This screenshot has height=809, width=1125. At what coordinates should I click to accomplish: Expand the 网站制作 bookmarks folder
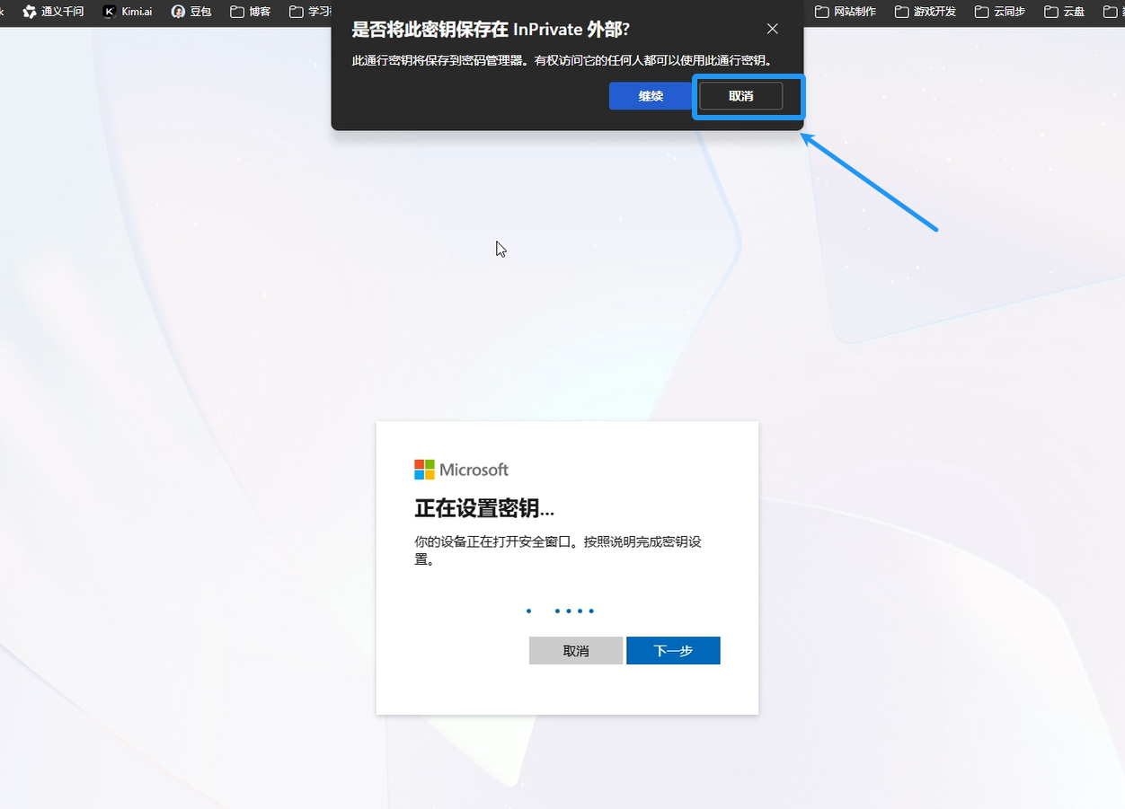point(845,12)
